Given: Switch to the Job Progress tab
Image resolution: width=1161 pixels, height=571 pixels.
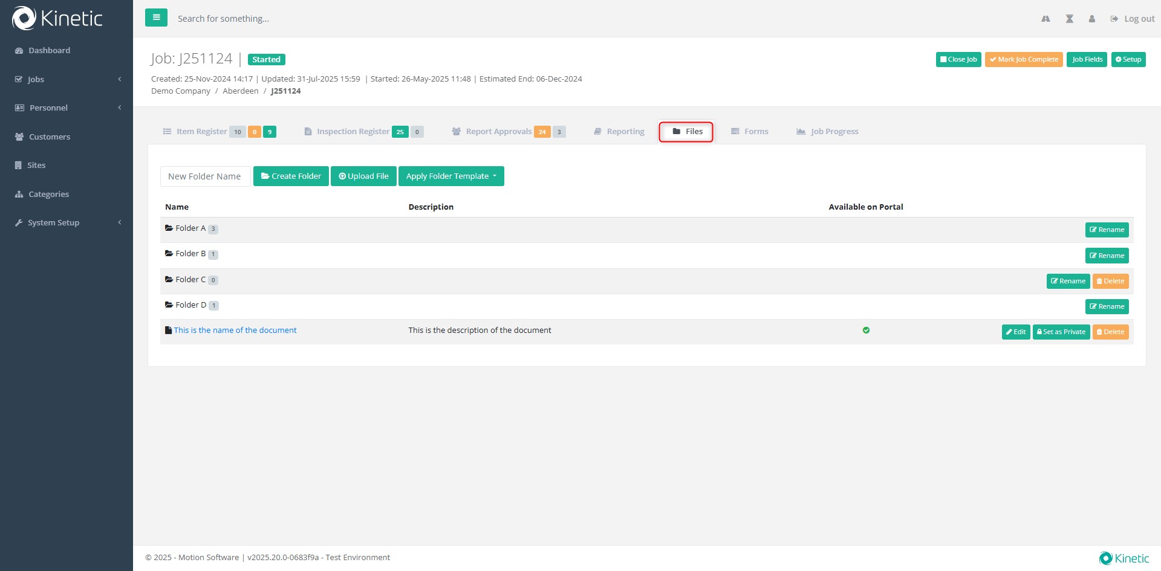Looking at the screenshot, I should pos(827,132).
